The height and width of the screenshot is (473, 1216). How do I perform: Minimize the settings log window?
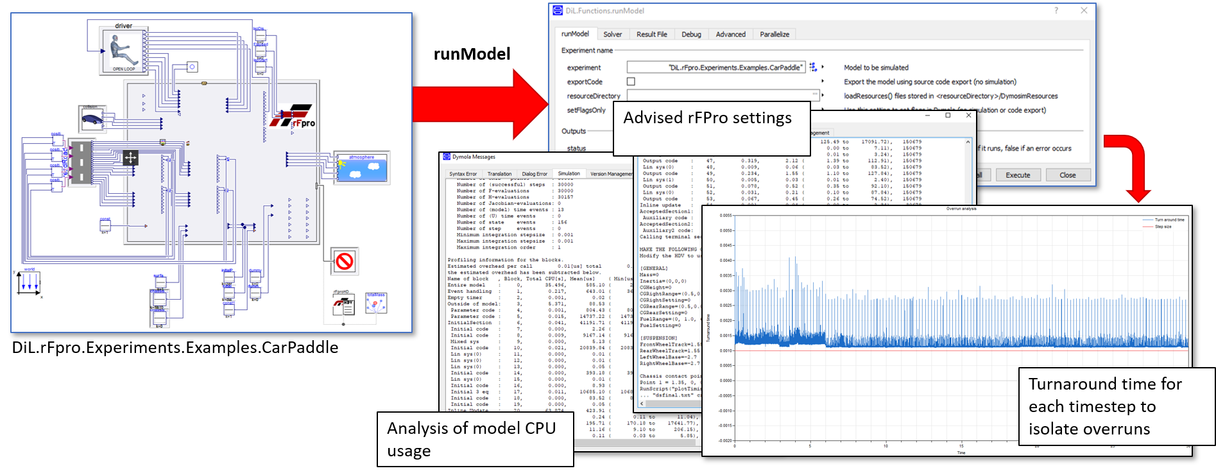(927, 116)
